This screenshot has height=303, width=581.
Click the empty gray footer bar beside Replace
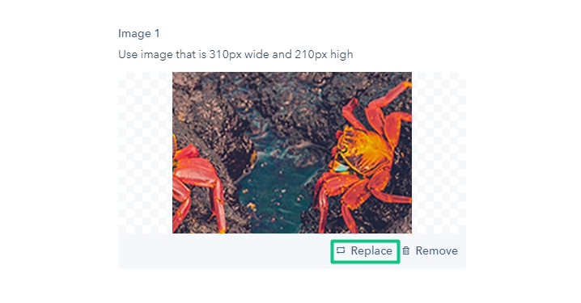(224, 250)
